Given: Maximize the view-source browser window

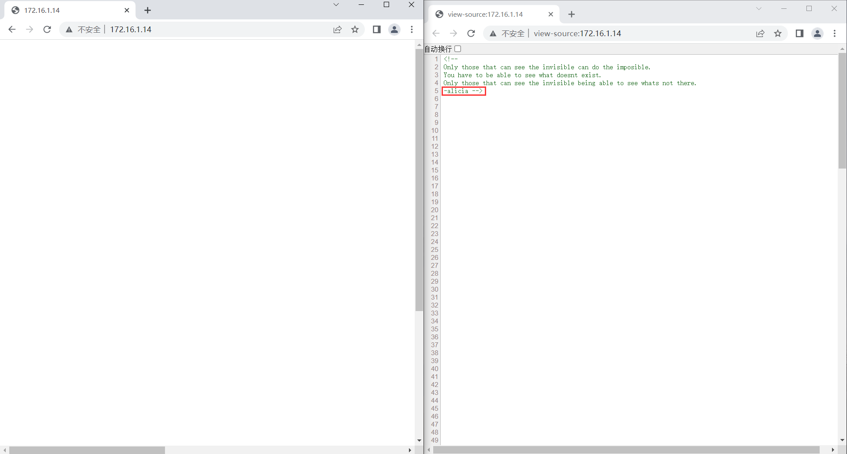Looking at the screenshot, I should 809,8.
